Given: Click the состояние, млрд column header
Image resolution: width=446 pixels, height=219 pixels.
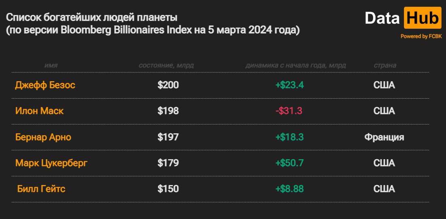Looking at the screenshot, I should coord(166,65).
